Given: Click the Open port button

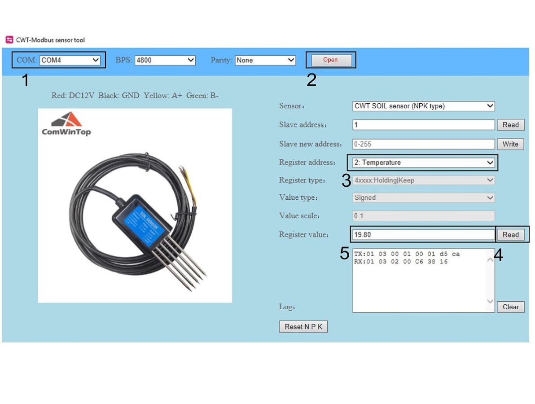Looking at the screenshot, I should 330,60.
